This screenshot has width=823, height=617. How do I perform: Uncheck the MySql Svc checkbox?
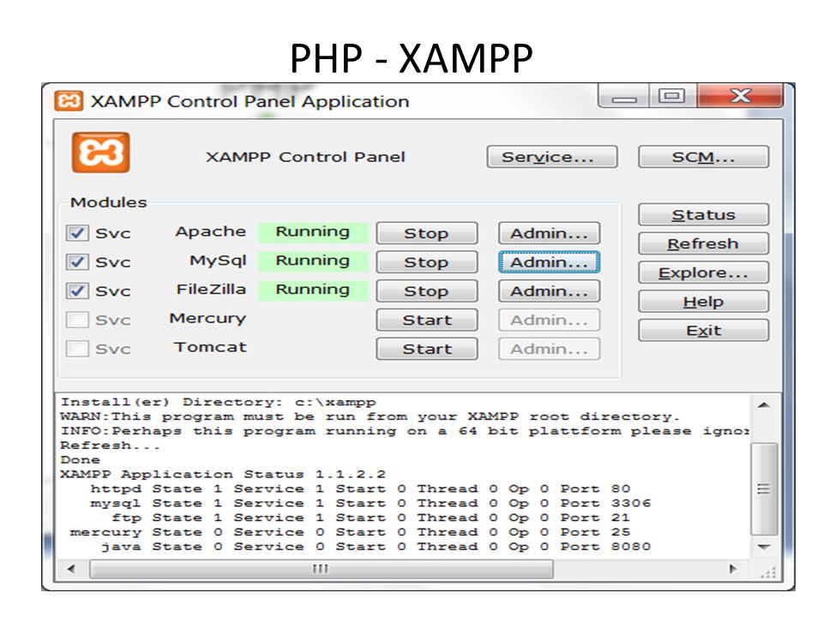point(77,262)
